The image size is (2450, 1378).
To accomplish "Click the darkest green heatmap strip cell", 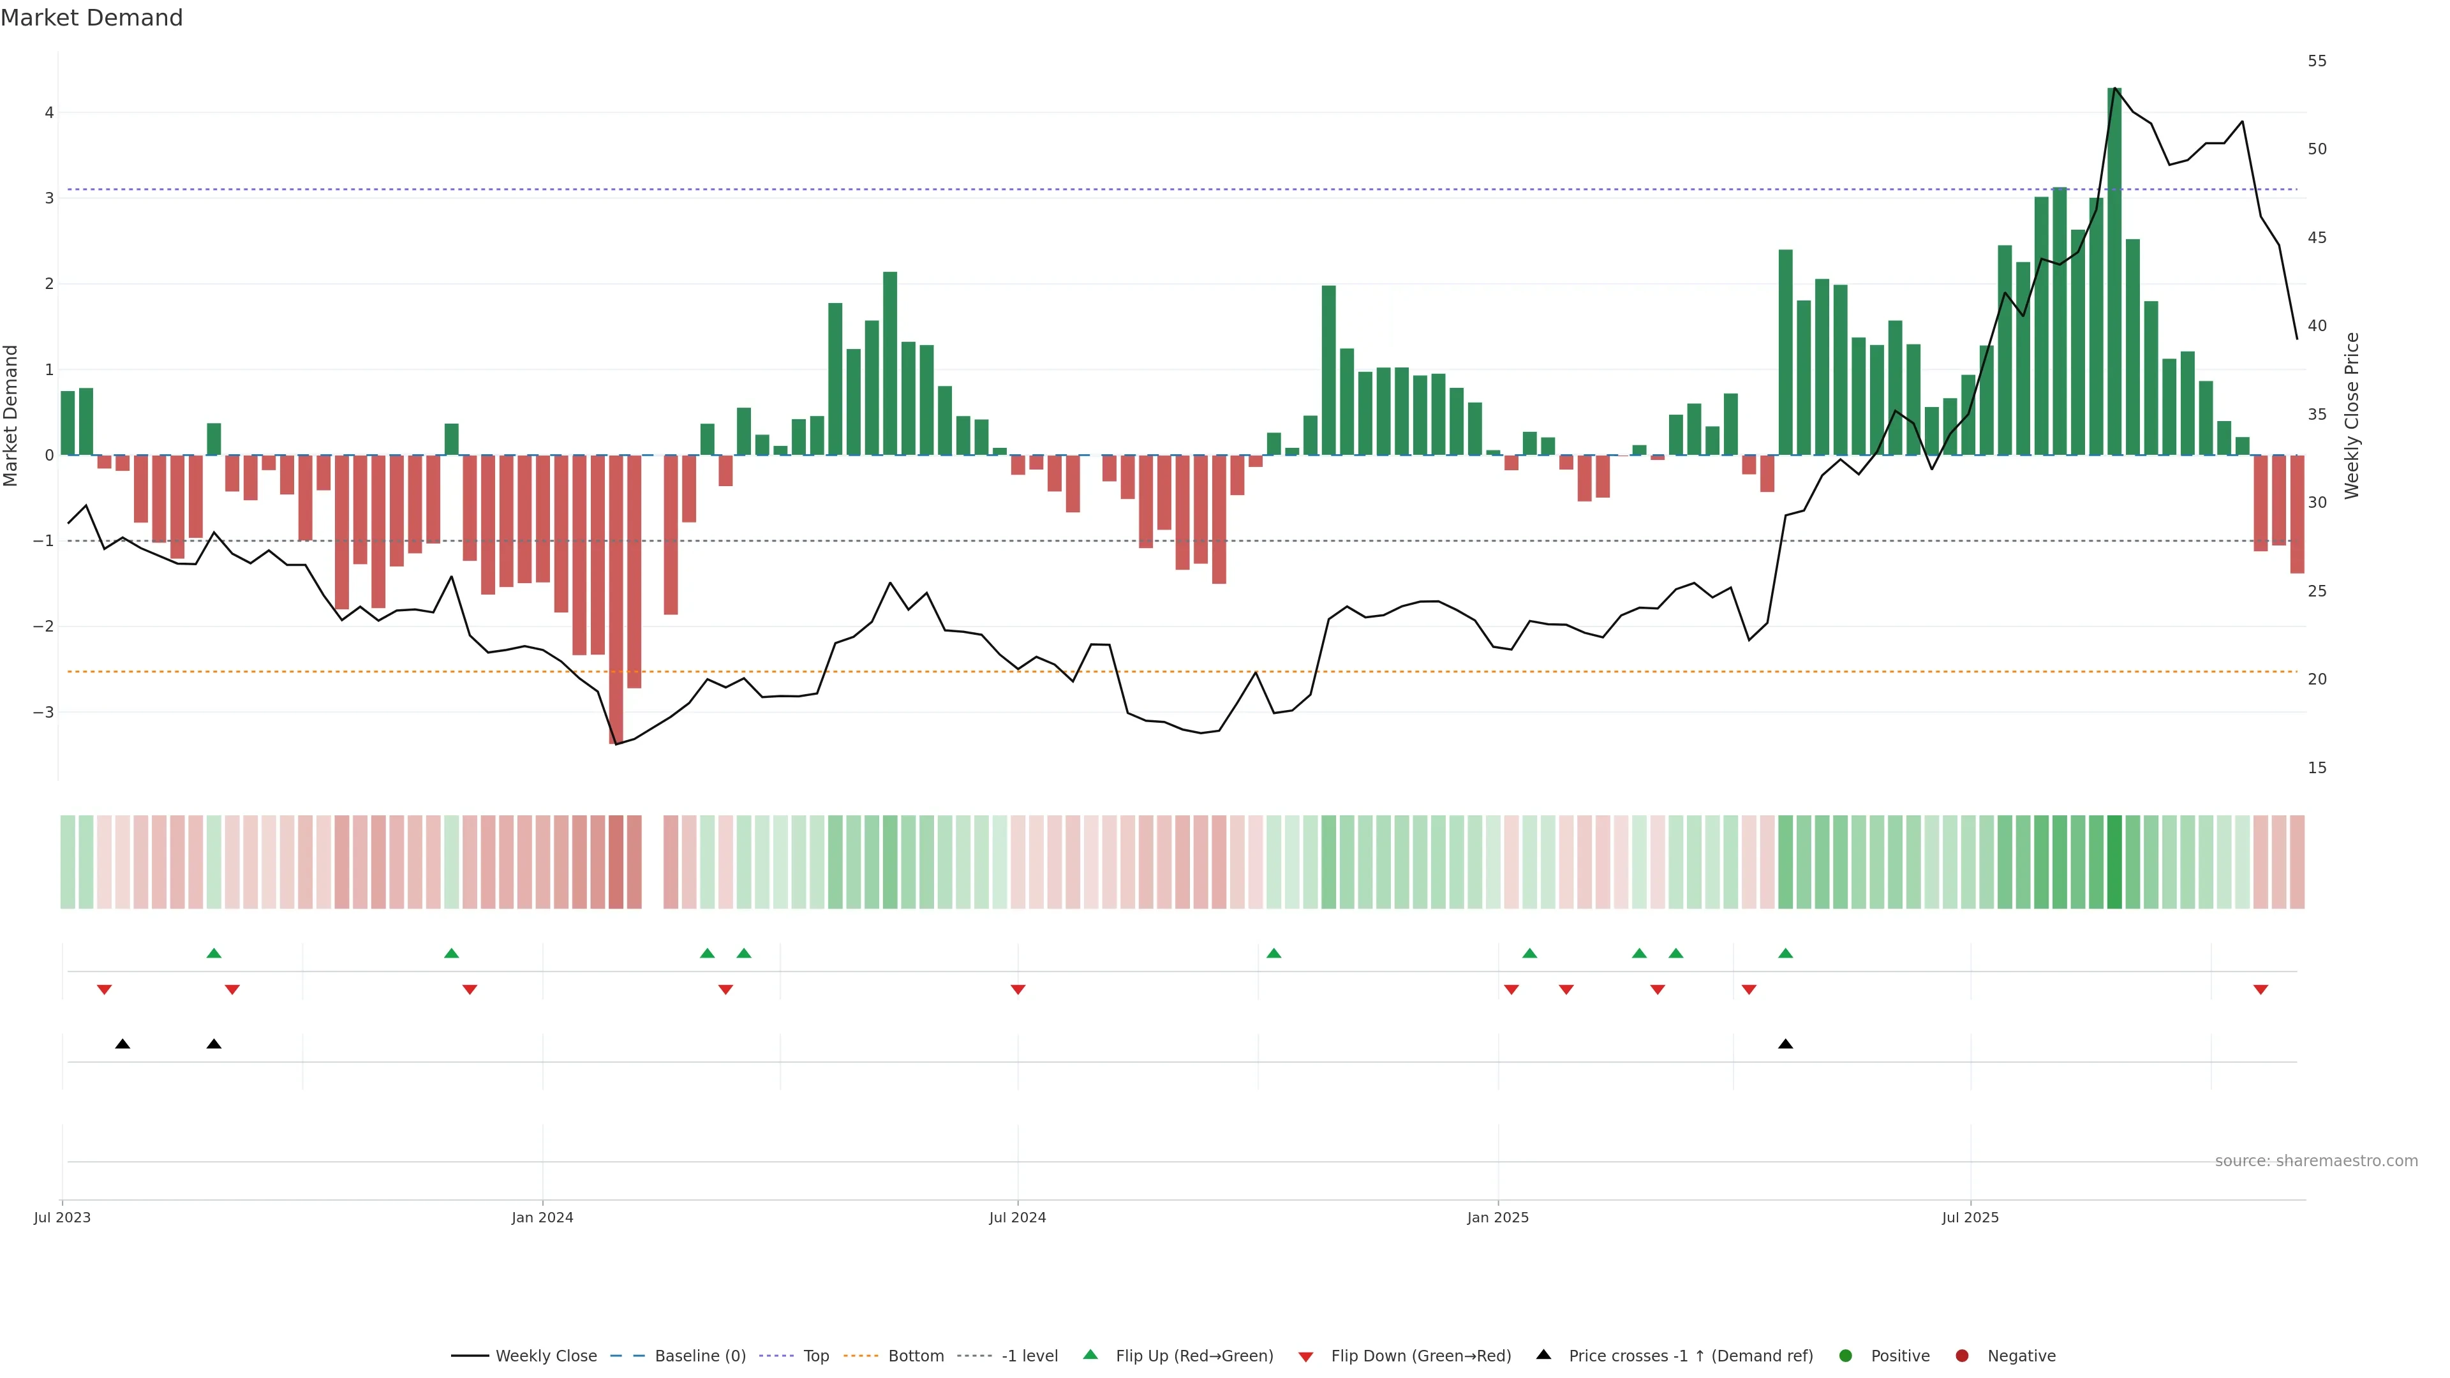I will [x=2114, y=862].
